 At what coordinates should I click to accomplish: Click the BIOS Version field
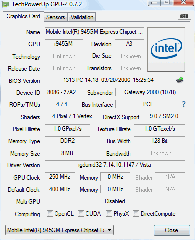108,80
